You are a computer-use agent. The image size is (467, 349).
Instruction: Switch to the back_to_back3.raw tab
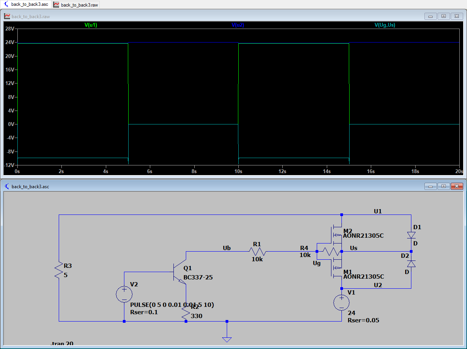point(75,4)
